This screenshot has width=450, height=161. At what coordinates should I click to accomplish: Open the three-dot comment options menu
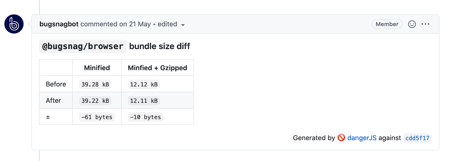pos(425,24)
